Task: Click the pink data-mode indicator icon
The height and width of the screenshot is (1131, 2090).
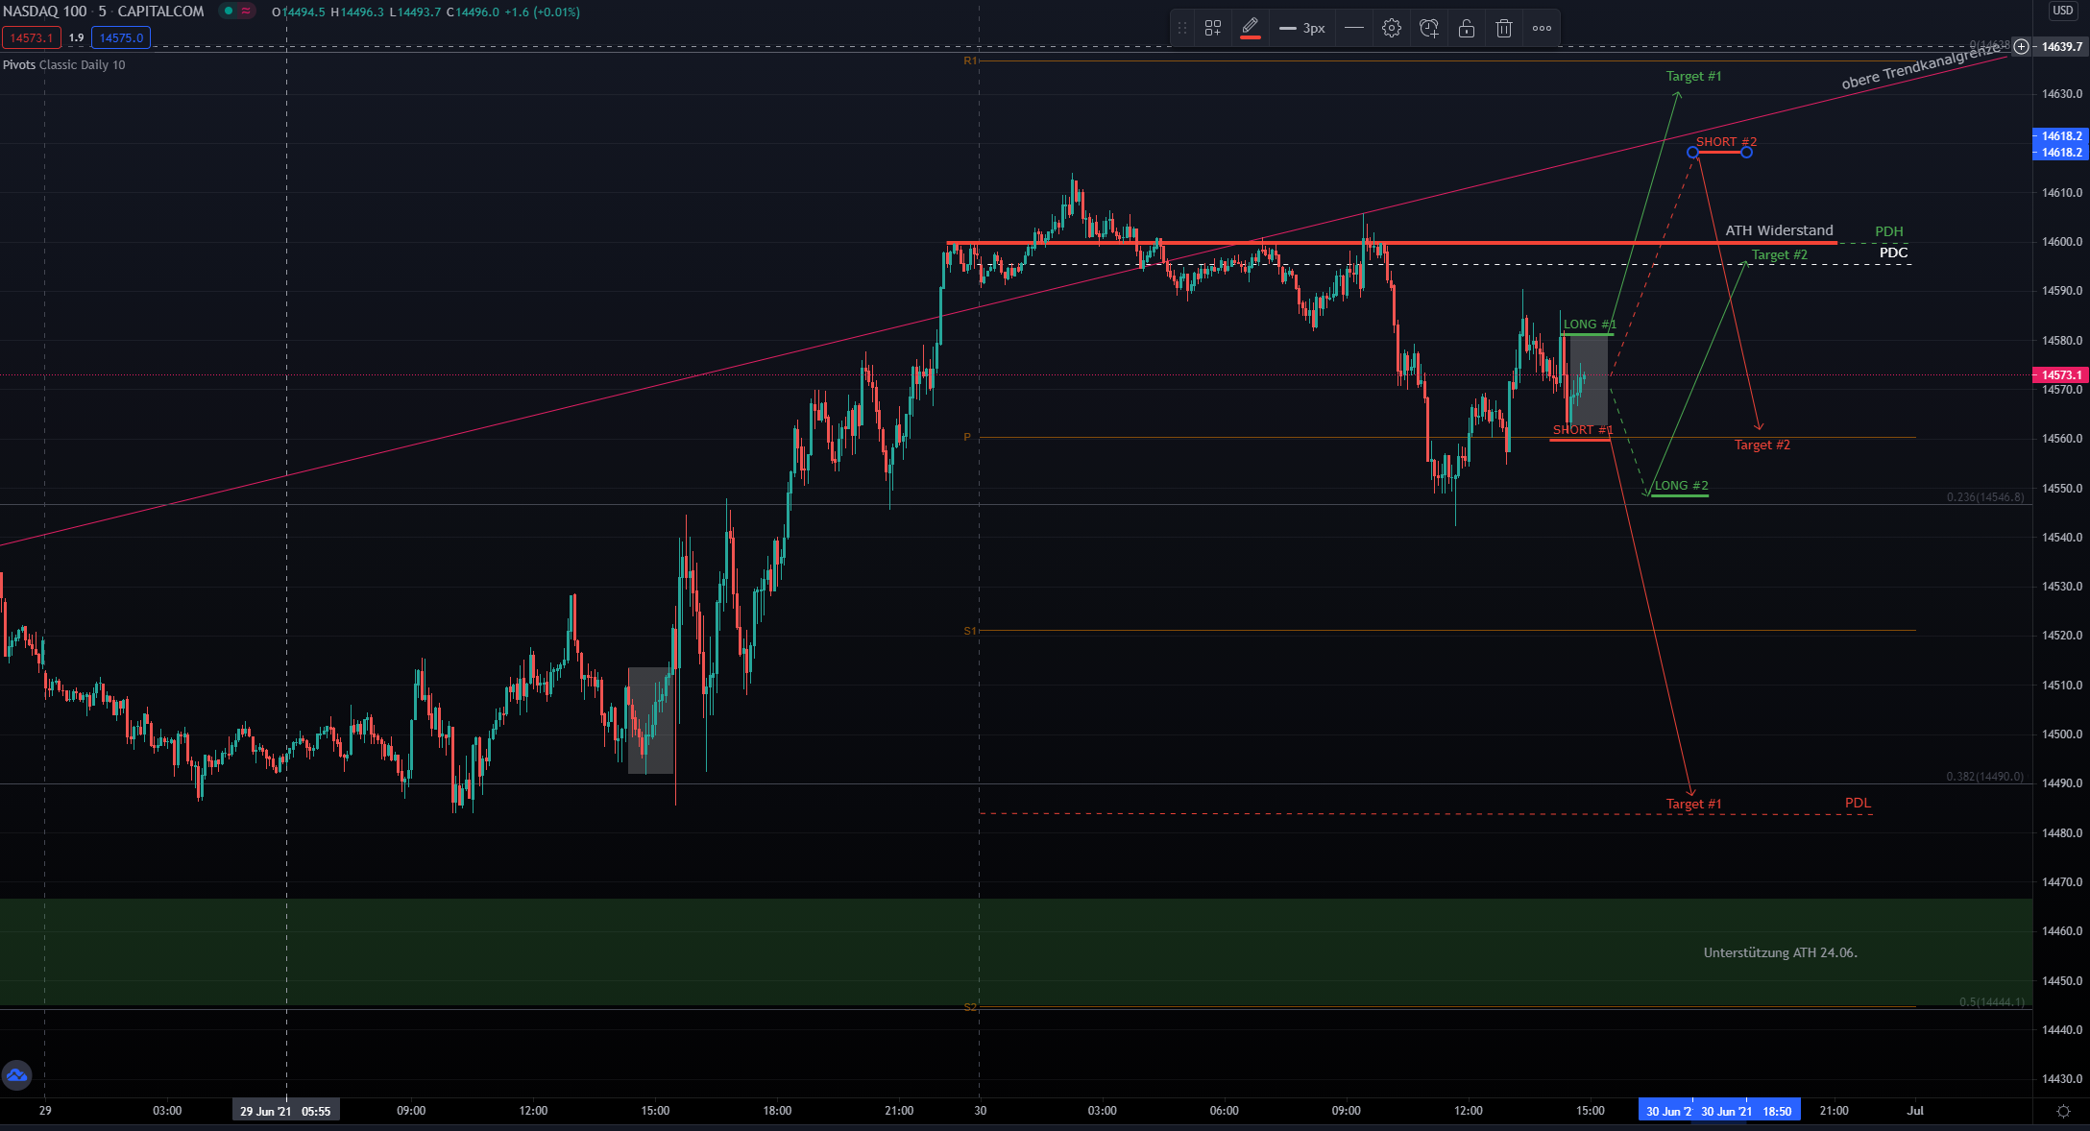Action: (x=246, y=12)
